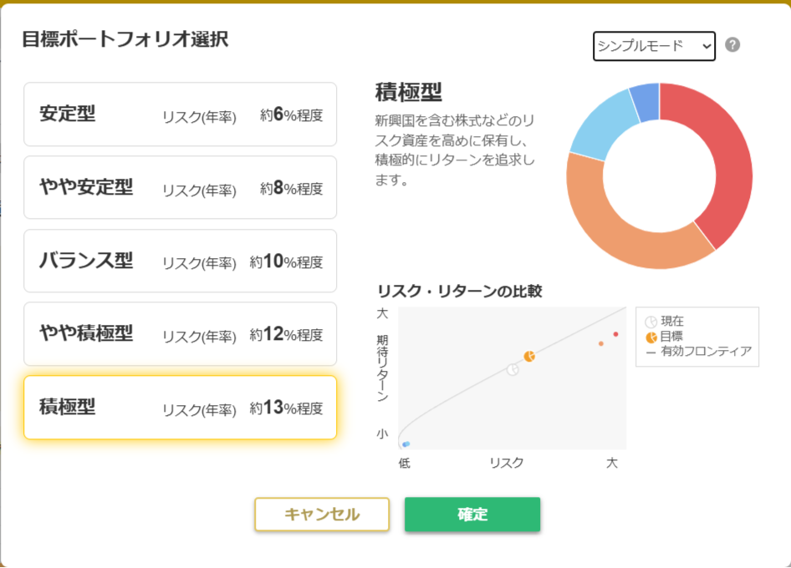Viewport: 791px width, 568px height.
Task: Click the blue dot at chart bottom-left
Action: click(x=406, y=444)
